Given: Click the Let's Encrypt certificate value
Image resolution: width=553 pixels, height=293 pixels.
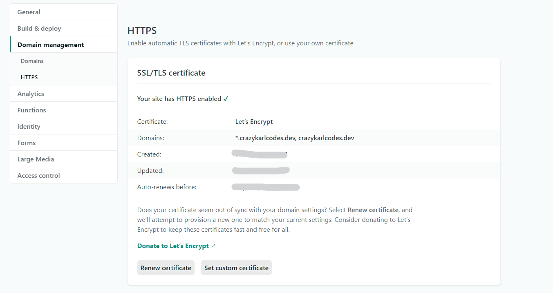Looking at the screenshot, I should pos(254,122).
